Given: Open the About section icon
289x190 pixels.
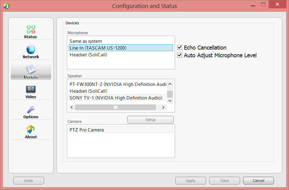Looking at the screenshot, I should pos(31,129).
